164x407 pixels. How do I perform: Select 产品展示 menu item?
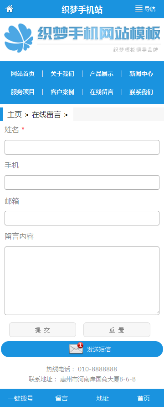(102, 74)
